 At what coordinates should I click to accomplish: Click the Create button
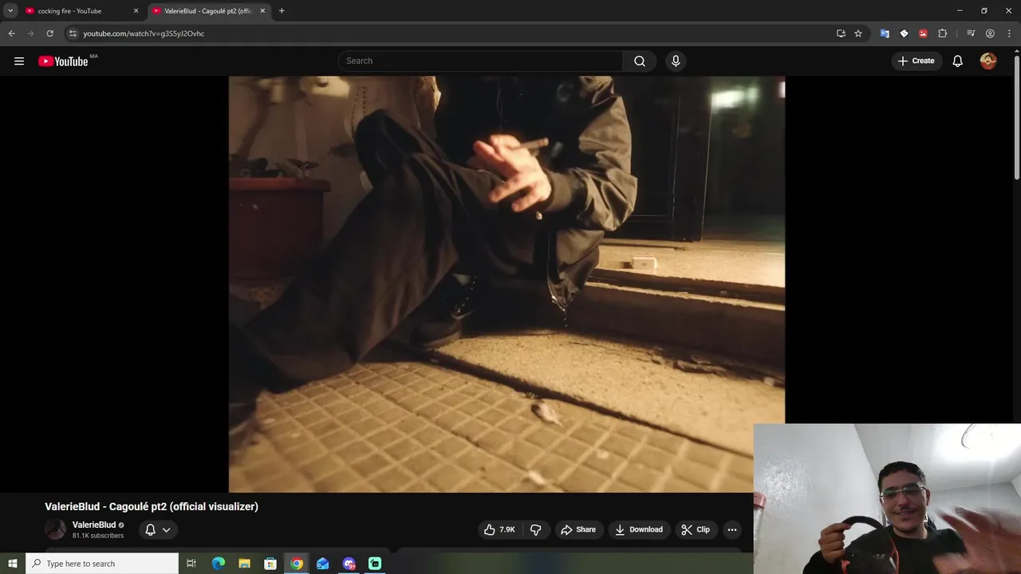coord(917,61)
